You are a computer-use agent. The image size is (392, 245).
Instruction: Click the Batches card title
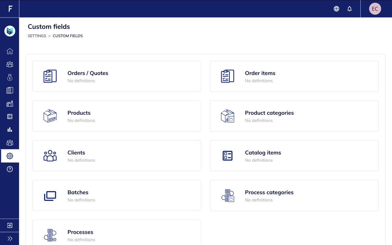[78, 192]
